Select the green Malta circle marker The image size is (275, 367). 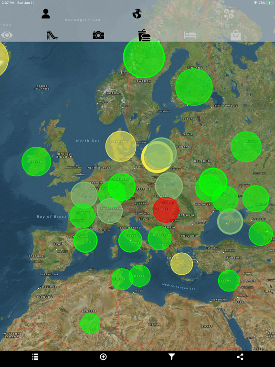tap(139, 276)
